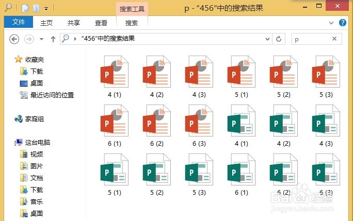Viewport: 353px width, 221px height.
Task: Switch to the 共享 ribbon tab
Action: [x=74, y=23]
